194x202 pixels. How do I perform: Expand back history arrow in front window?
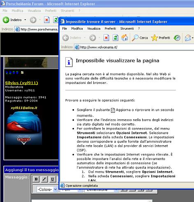(x=85, y=38)
